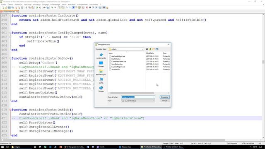The width and height of the screenshot is (265, 149).
Task: Select LayeredRegion.lua in the file list
Action: pos(118,67)
